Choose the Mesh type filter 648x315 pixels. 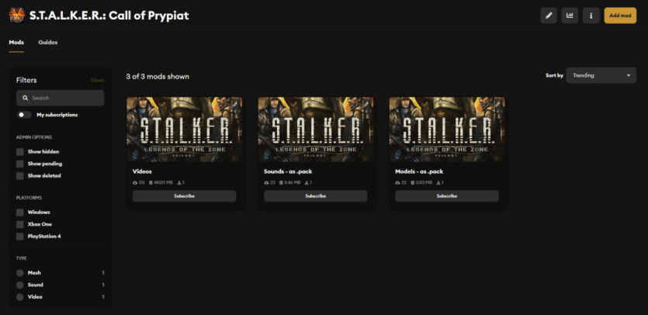(x=20, y=273)
